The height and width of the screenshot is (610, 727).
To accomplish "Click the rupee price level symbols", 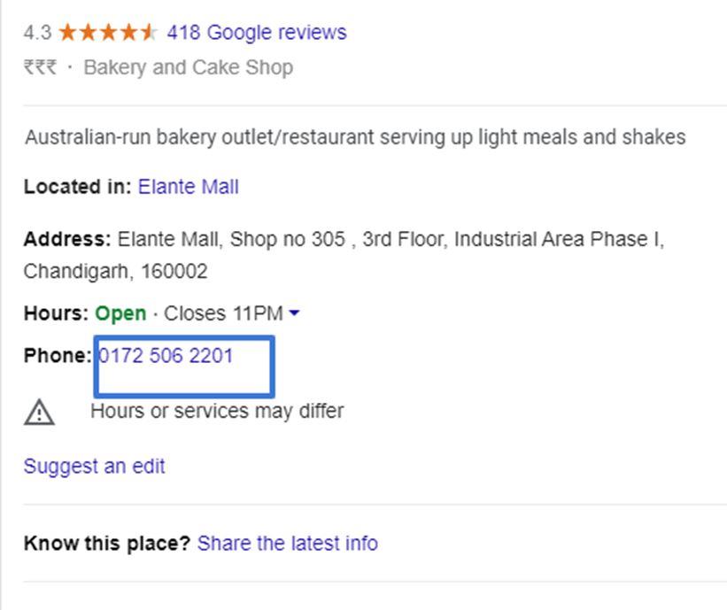I will point(41,67).
